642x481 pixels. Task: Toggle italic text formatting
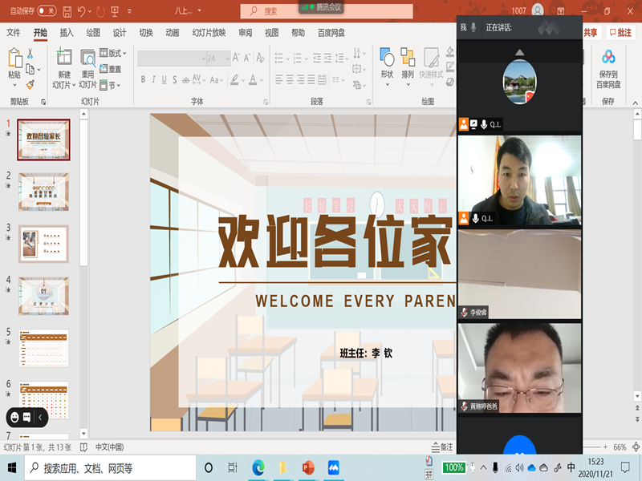[154, 79]
